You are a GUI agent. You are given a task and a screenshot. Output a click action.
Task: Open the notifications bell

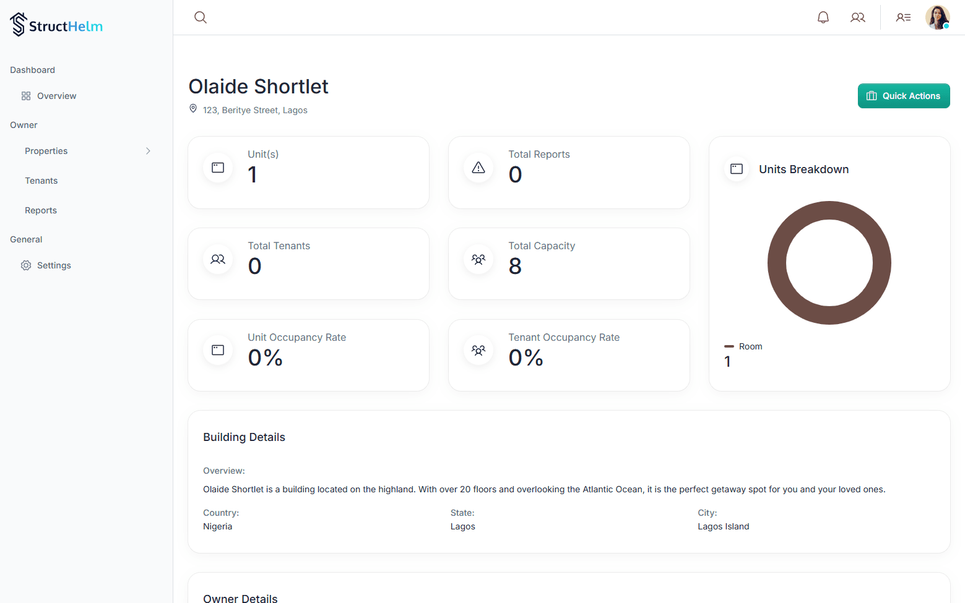(823, 17)
